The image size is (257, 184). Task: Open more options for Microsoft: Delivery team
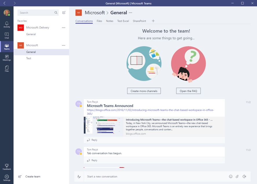pyautogui.click(x=63, y=28)
